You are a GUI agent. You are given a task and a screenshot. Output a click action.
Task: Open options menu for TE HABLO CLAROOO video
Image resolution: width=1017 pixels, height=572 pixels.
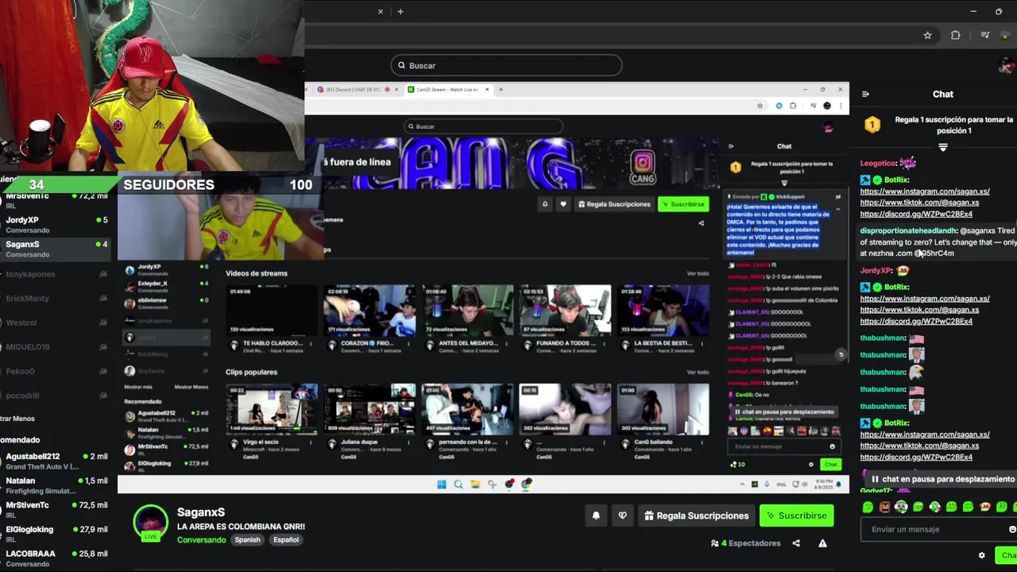coord(311,345)
